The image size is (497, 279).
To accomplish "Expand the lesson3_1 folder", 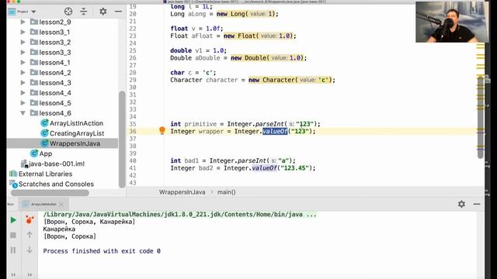I will tap(23, 32).
